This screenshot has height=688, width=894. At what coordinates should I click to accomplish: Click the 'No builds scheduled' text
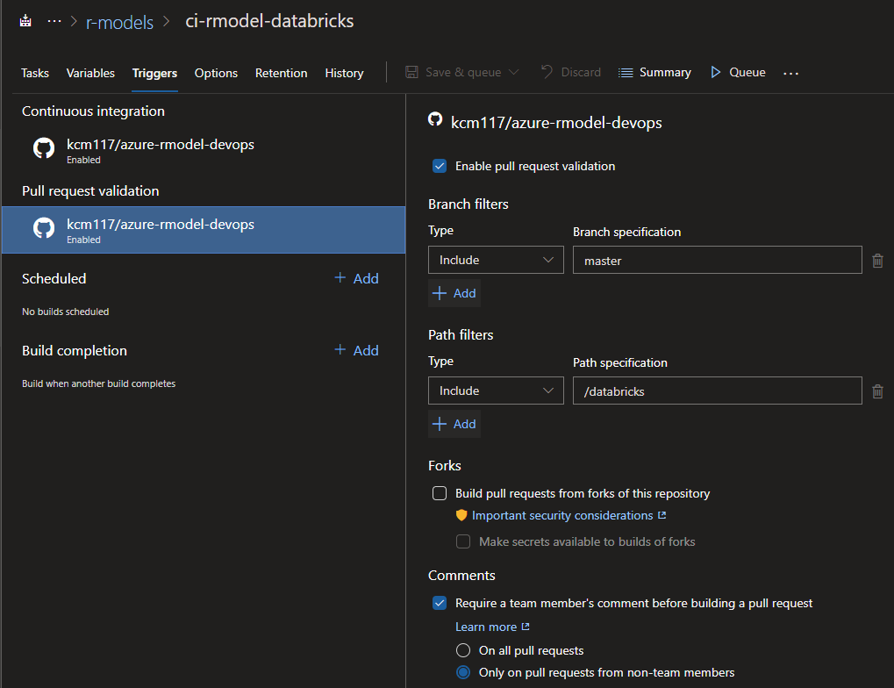point(66,312)
